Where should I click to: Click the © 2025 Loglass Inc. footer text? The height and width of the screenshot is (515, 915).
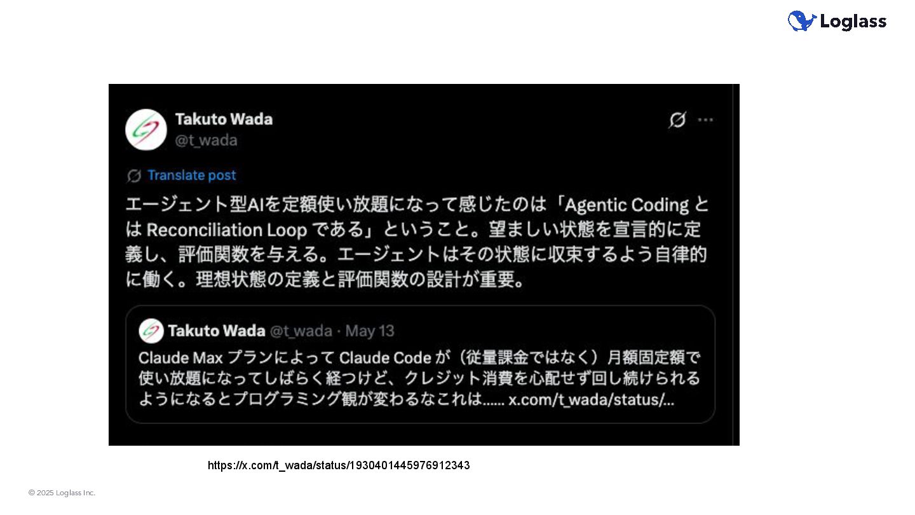pyautogui.click(x=62, y=493)
